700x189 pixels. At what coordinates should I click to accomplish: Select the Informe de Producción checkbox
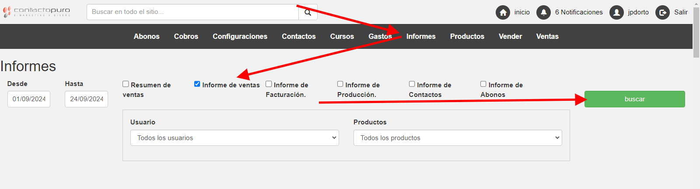pyautogui.click(x=340, y=84)
